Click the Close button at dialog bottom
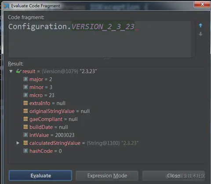 [174, 175]
